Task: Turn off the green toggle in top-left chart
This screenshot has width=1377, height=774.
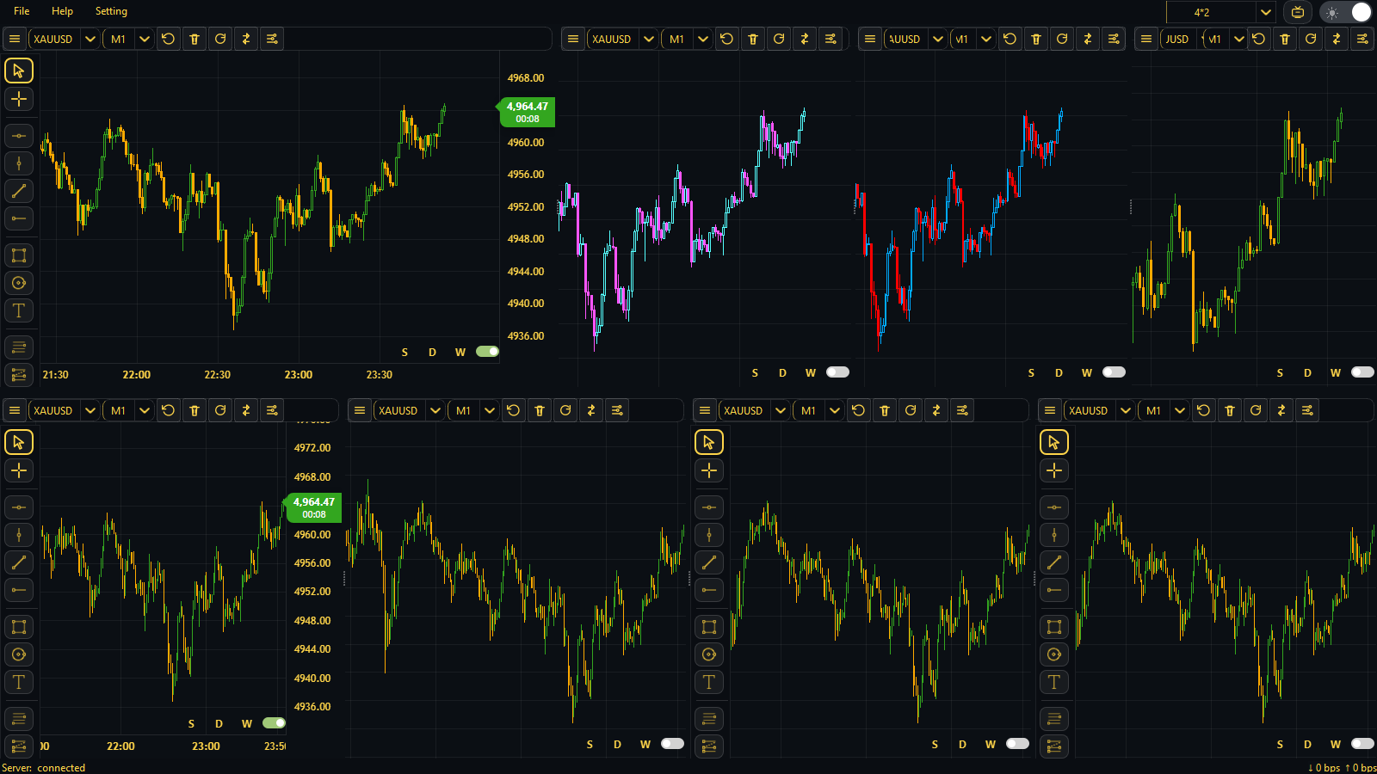Action: [488, 352]
